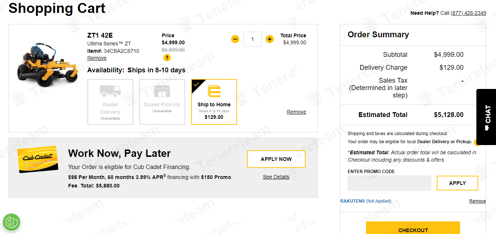Remove item using link under item number
Screen dimensions: 496x234
97,58
